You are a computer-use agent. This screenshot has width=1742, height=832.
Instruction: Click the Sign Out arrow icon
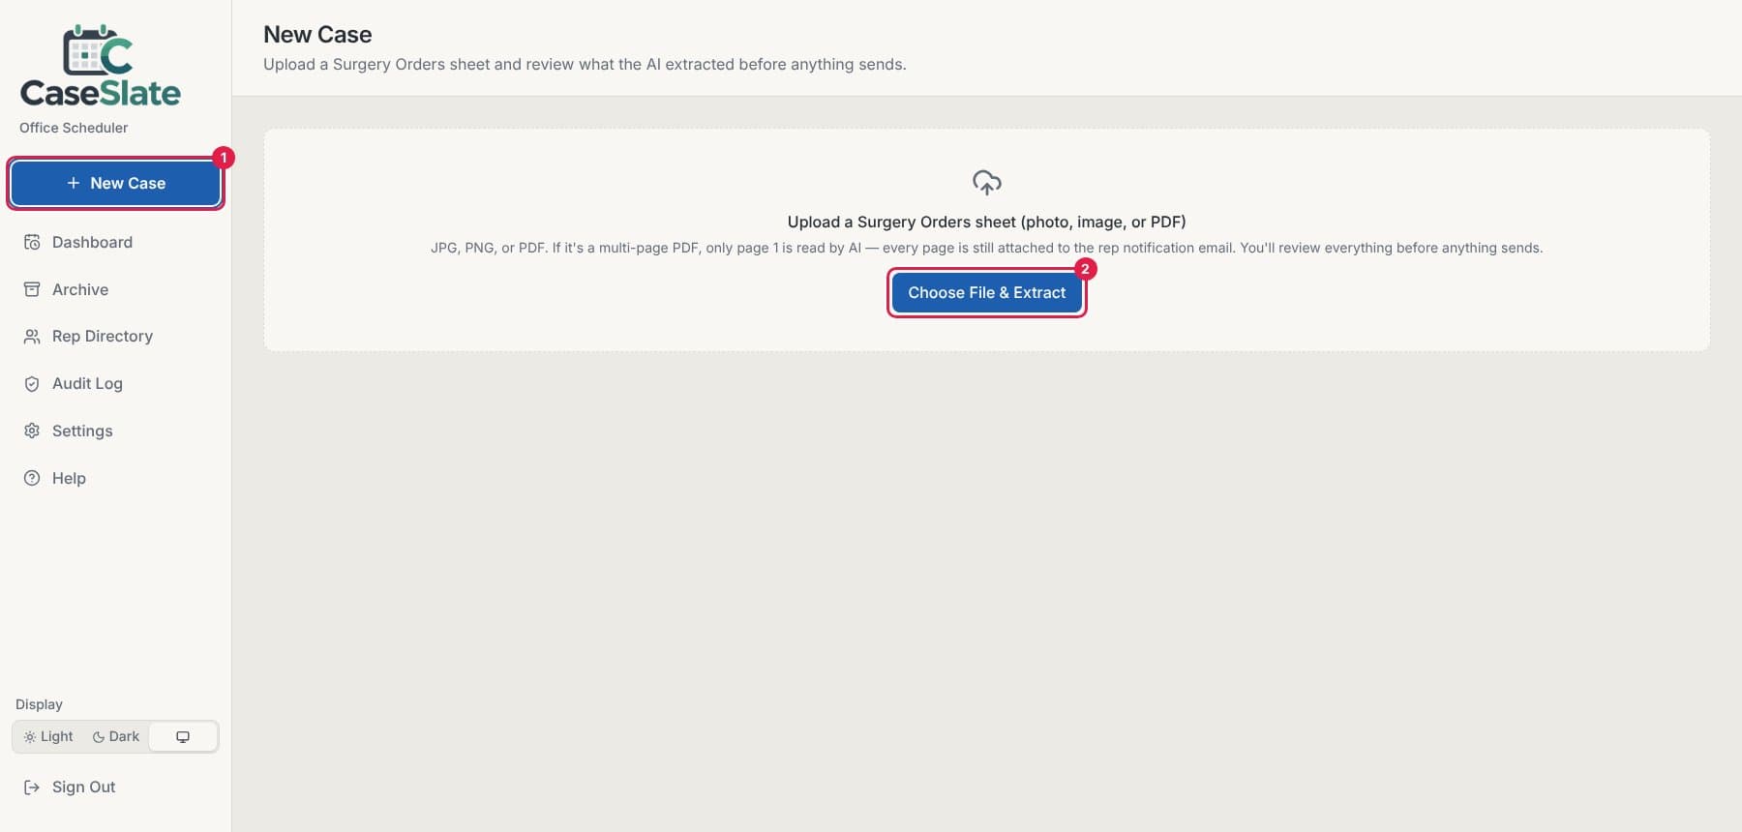click(x=32, y=787)
